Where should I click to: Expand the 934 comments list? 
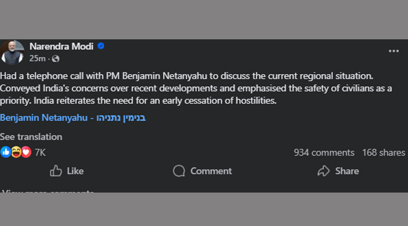click(x=324, y=153)
